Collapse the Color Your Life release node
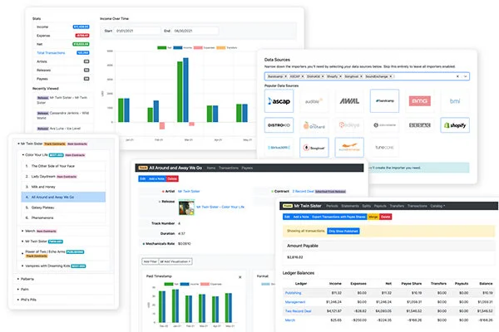499x332 pixels. click(x=23, y=155)
